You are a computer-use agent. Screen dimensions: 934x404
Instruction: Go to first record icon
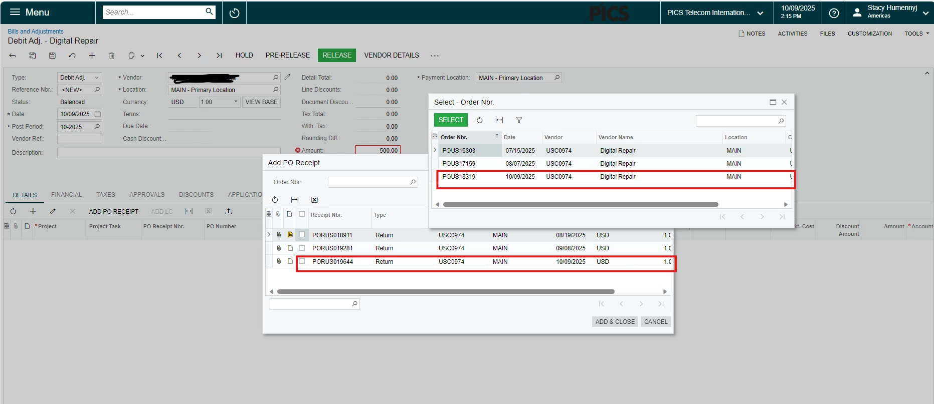[x=159, y=56]
